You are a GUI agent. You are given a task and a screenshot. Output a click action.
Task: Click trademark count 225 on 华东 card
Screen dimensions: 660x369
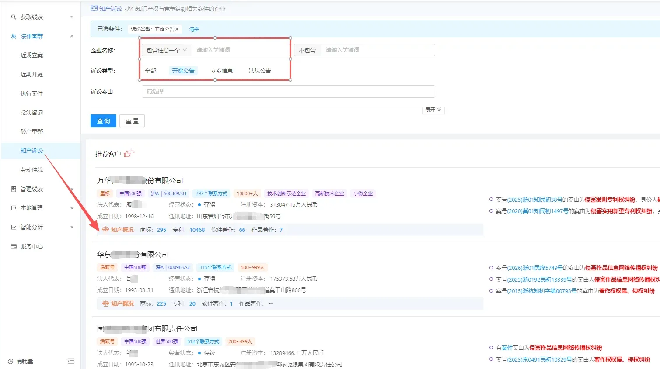[161, 303]
